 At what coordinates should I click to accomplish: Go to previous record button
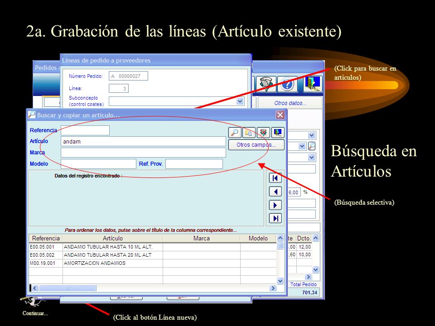click(x=275, y=192)
